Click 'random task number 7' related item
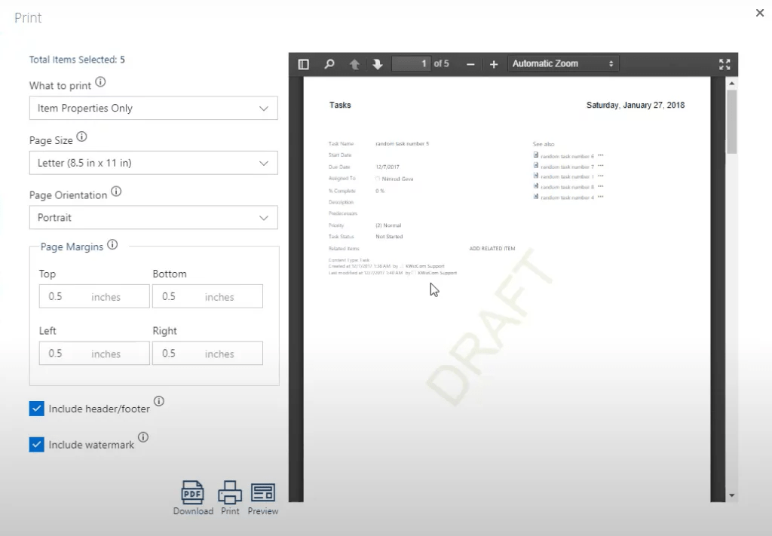 (x=567, y=167)
